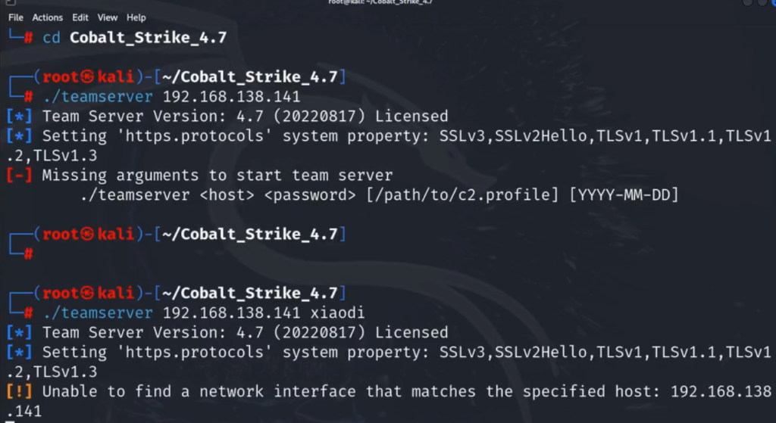Screen dimensions: 776x423
Task: Open the View menu
Action: tap(108, 17)
